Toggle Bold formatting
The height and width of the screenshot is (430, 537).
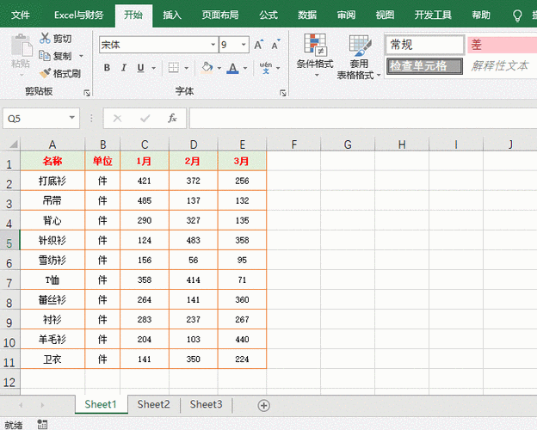[107, 68]
